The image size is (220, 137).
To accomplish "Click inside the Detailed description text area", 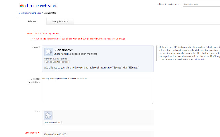I will 98,90.
